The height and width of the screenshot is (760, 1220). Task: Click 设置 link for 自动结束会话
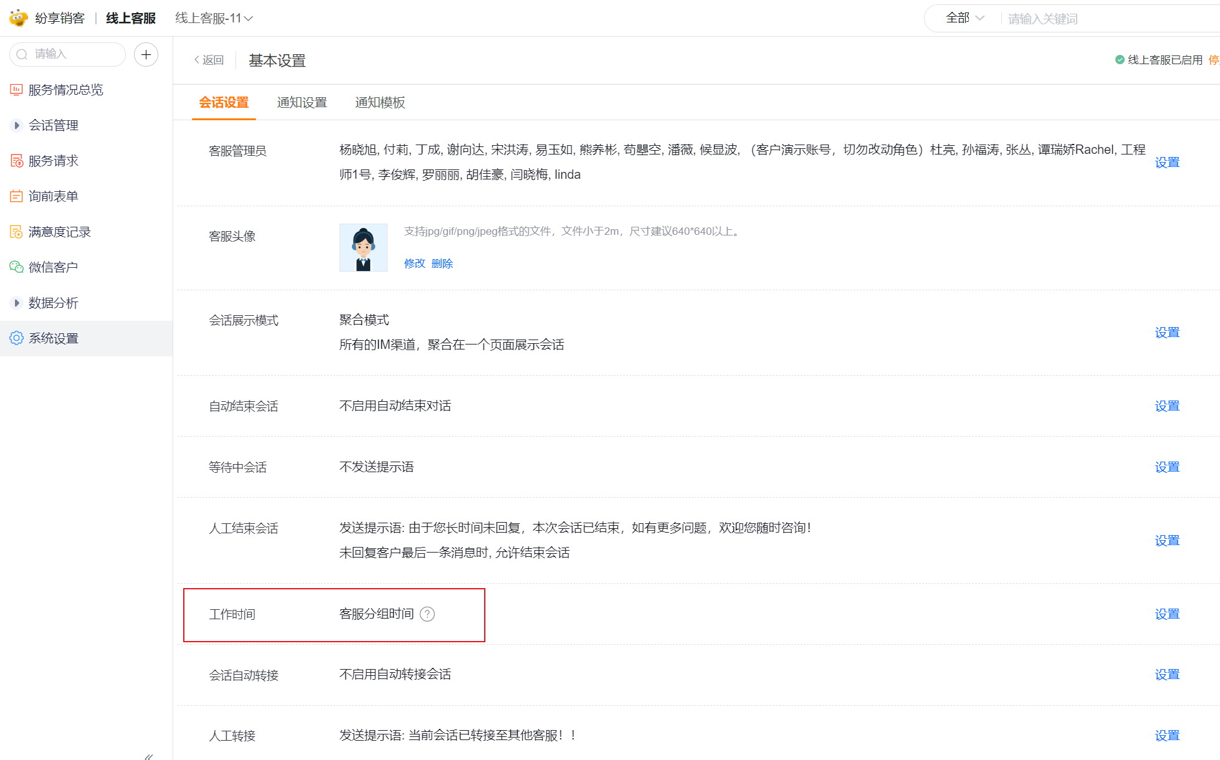tap(1166, 406)
